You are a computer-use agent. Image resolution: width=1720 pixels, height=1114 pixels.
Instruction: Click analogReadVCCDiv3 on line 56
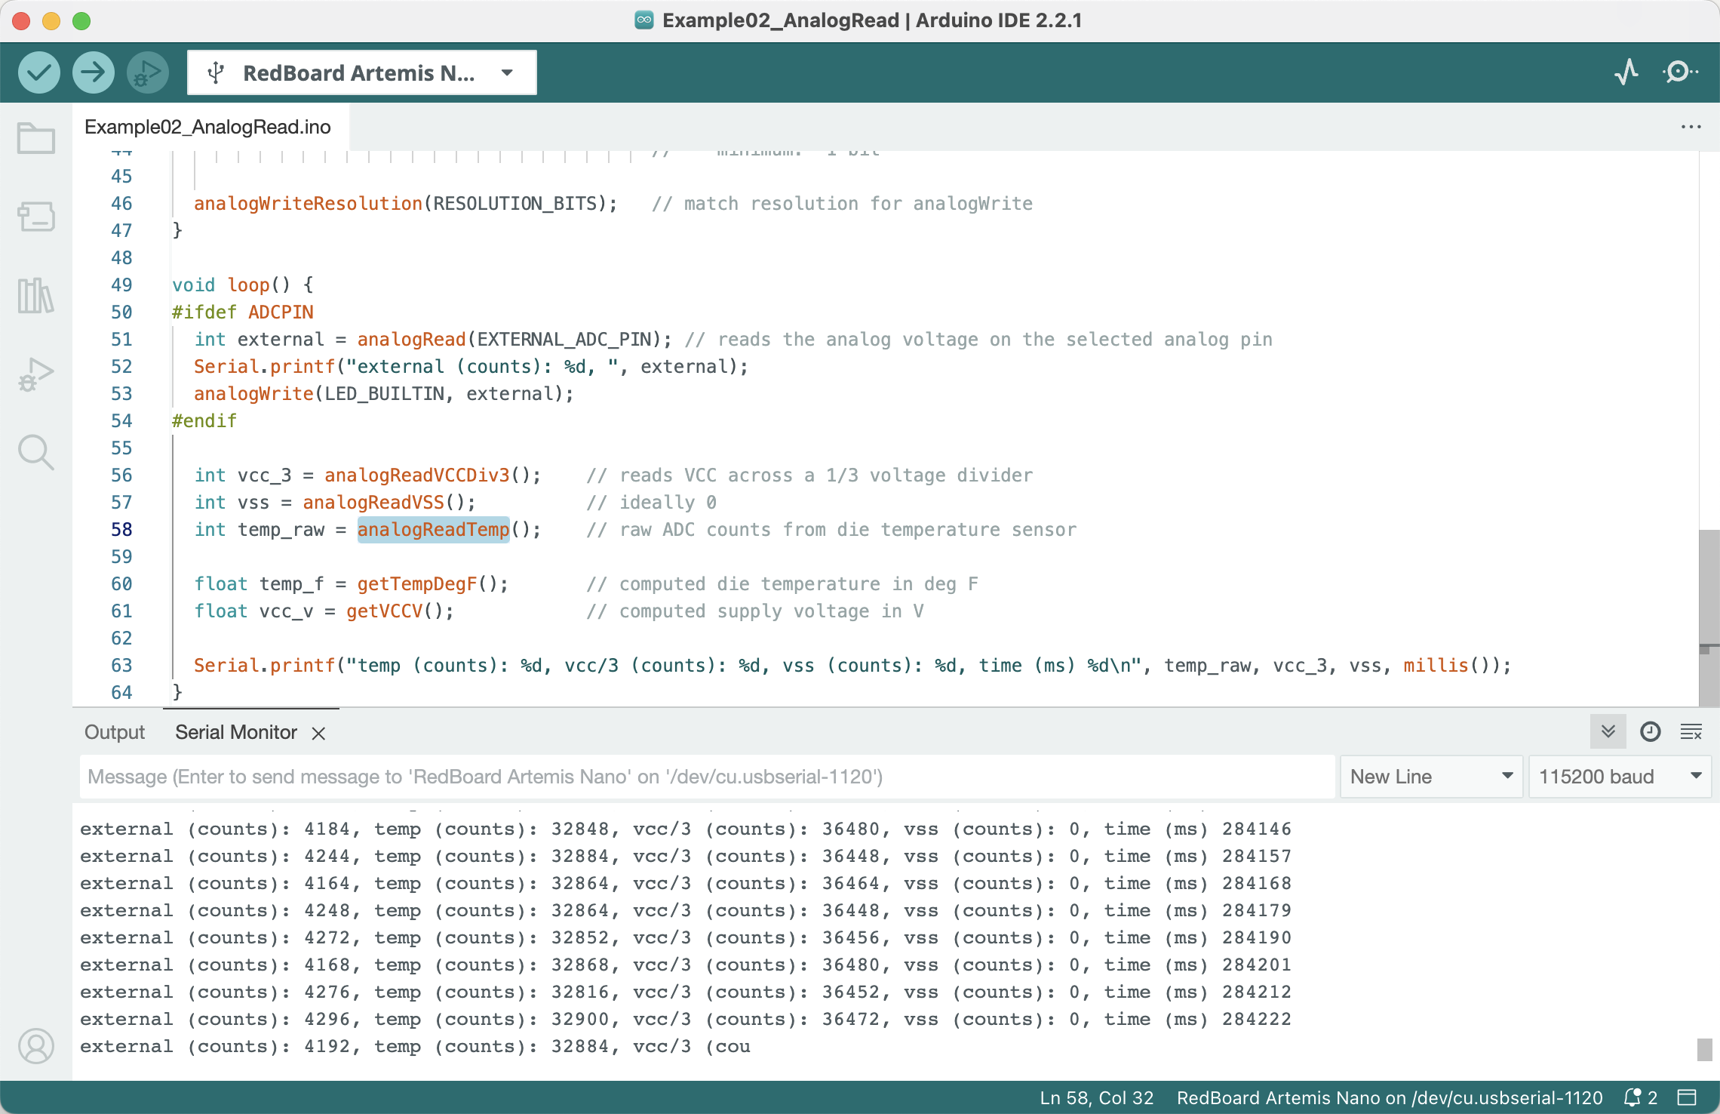click(417, 475)
